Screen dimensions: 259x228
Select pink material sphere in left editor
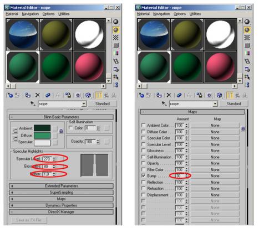pyautogui.click(x=89, y=67)
